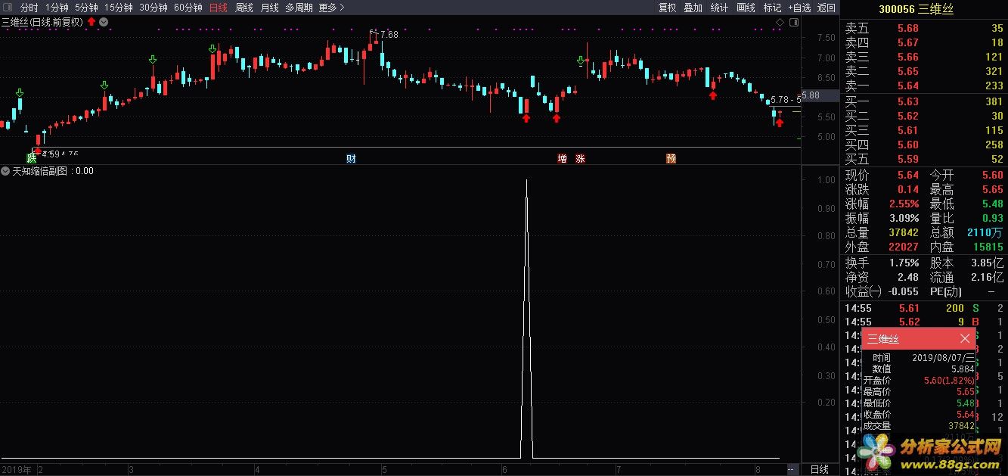Switch to the 周线 weekly chart
The image size is (1008, 476).
click(x=243, y=8)
